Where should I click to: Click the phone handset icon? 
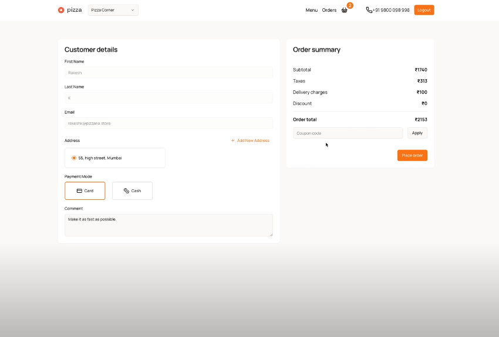tap(369, 10)
